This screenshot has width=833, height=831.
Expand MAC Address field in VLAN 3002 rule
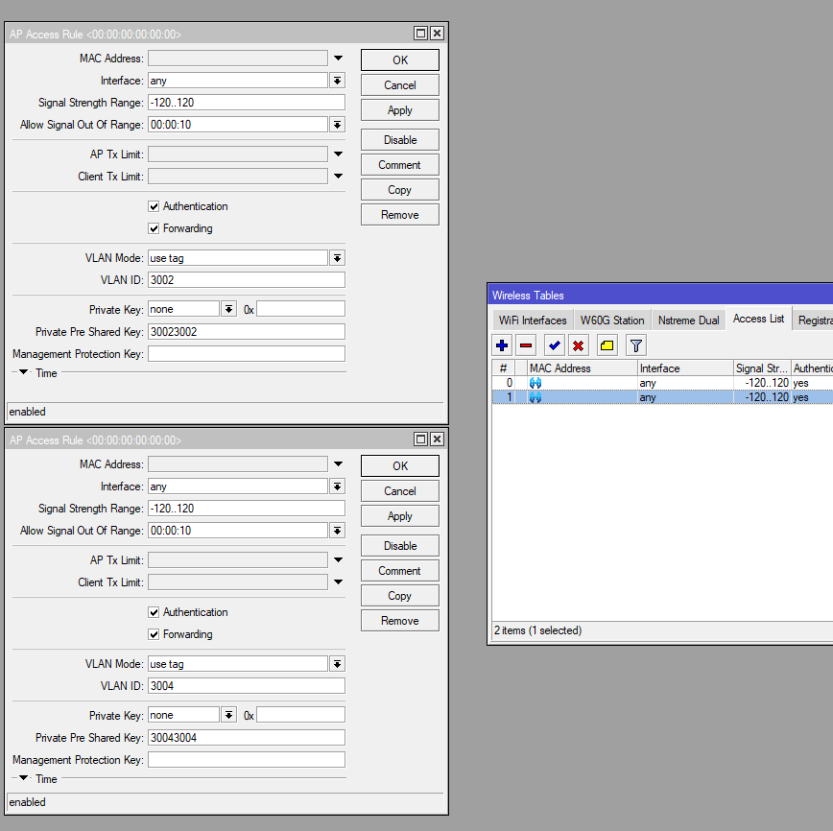339,58
